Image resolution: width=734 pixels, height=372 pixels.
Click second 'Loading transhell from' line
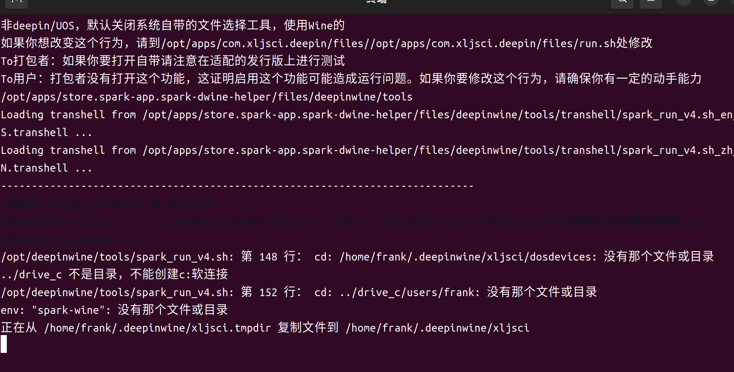pyautogui.click(x=367, y=150)
